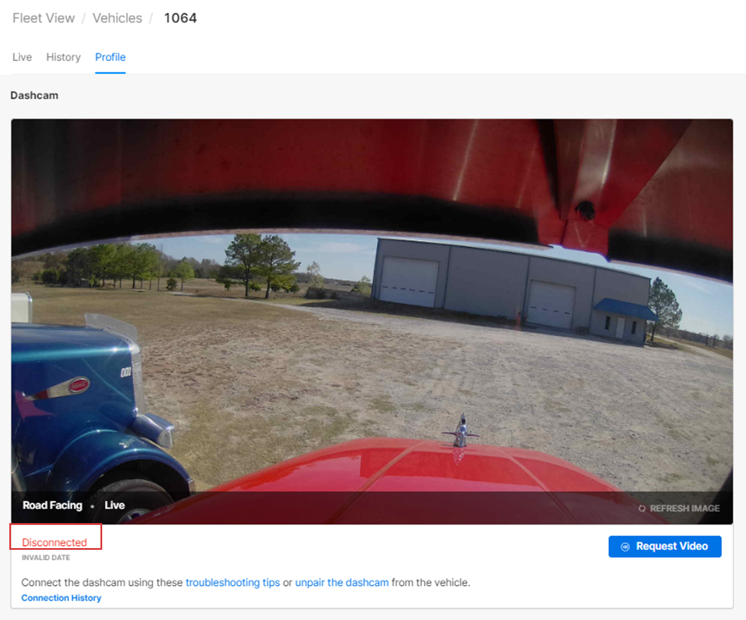This screenshot has width=746, height=620.
Task: Click the Refresh Image button
Action: 679,508
